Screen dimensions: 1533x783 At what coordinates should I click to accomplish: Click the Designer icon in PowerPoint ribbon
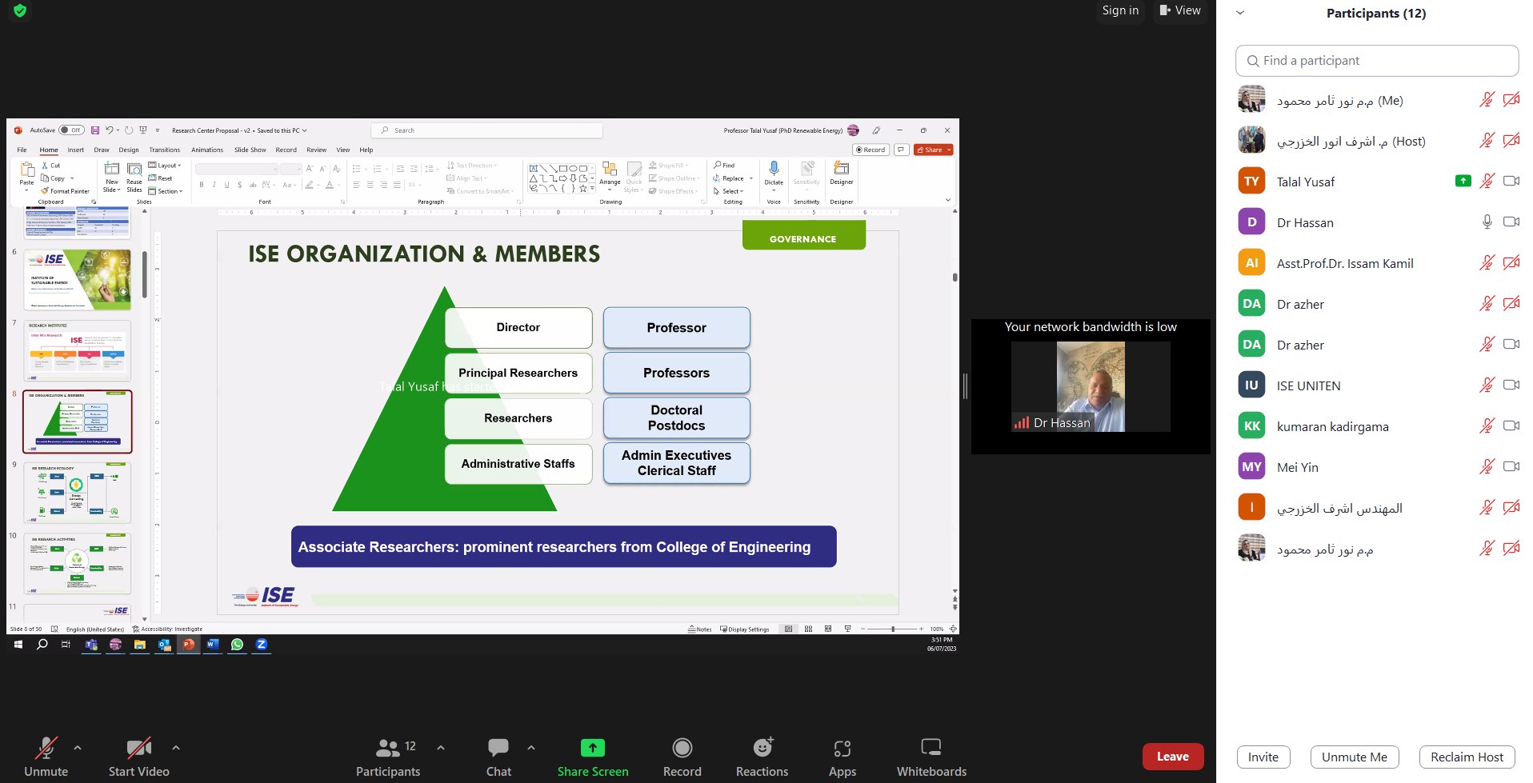841,169
